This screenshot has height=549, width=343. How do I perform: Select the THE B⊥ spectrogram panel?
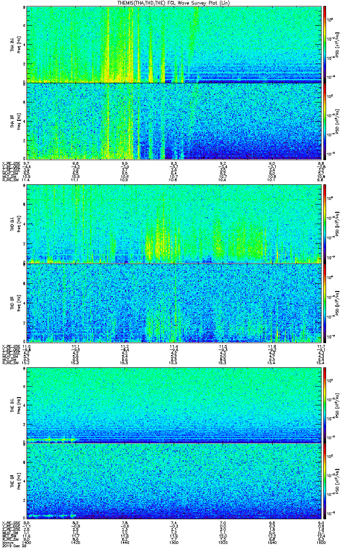[x=174, y=405]
